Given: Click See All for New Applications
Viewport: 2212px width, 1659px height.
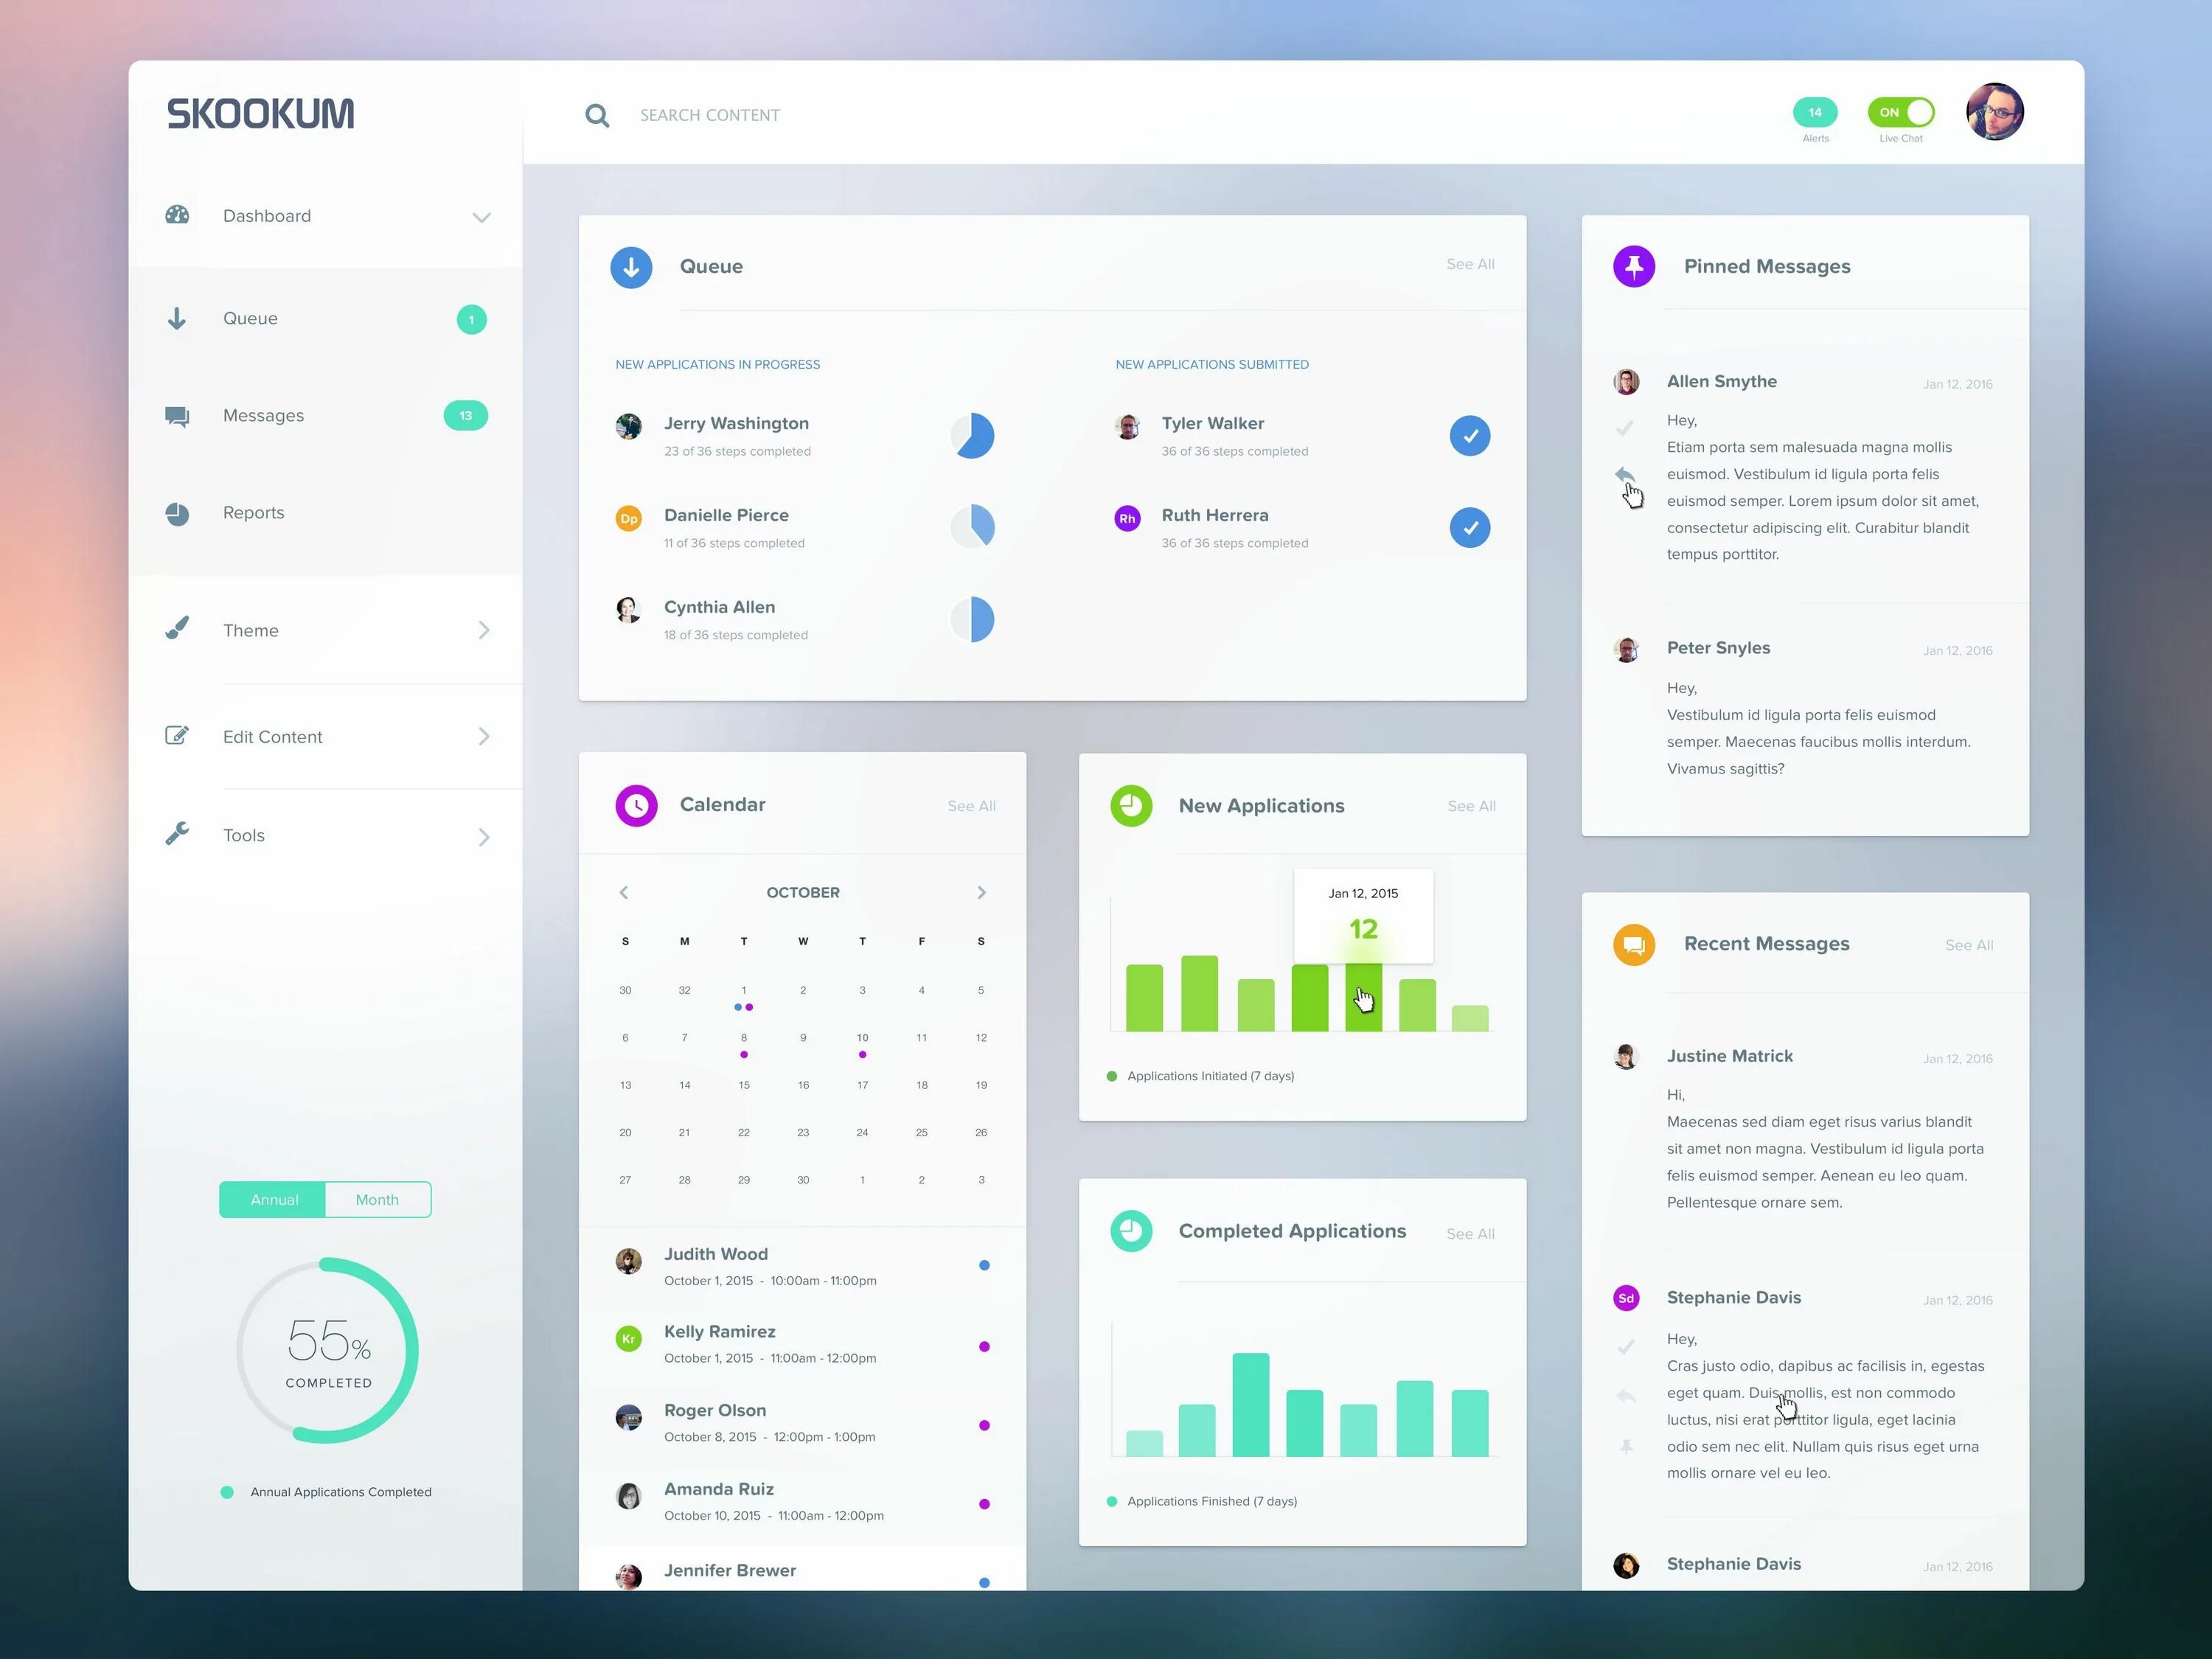Looking at the screenshot, I should coord(1470,805).
